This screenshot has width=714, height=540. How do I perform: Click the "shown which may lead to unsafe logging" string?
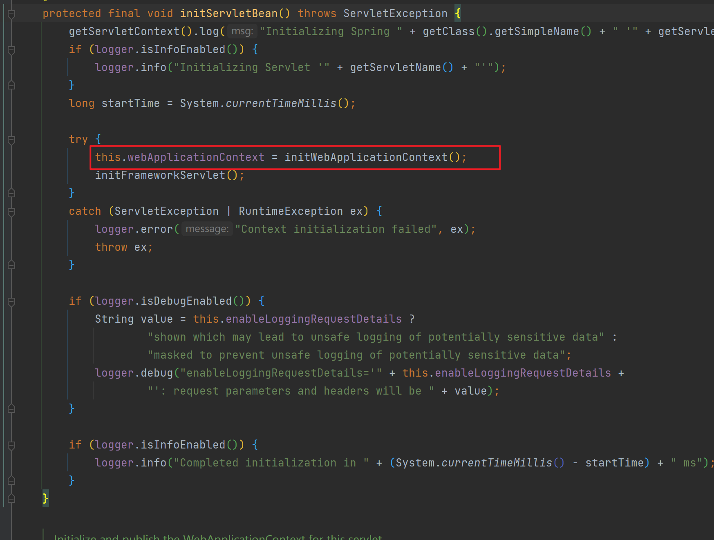tap(376, 337)
